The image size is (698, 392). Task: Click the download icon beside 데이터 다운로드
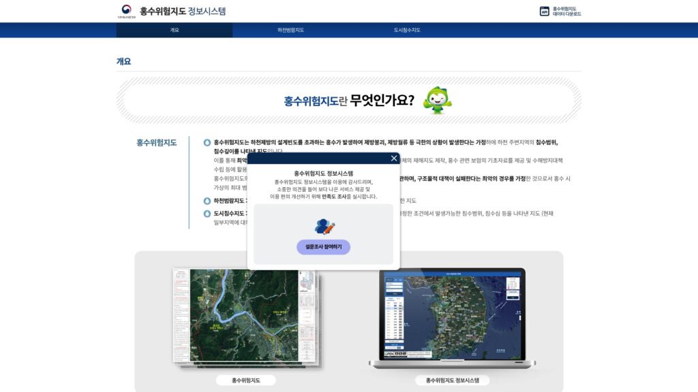point(544,11)
